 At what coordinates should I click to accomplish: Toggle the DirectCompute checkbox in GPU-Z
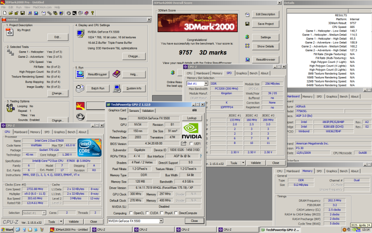176,213
